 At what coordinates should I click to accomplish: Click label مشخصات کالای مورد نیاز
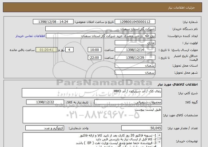180,115
